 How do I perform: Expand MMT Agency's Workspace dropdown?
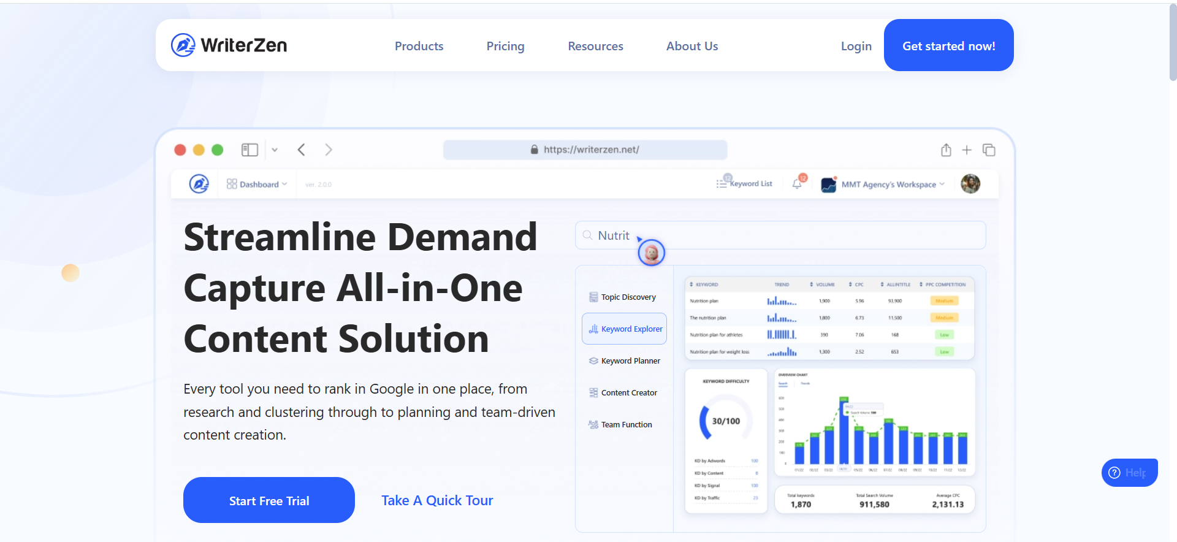pos(883,184)
